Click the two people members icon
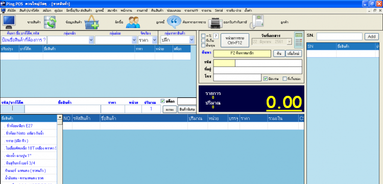This screenshot has height=184, width=383. pos(134,22)
